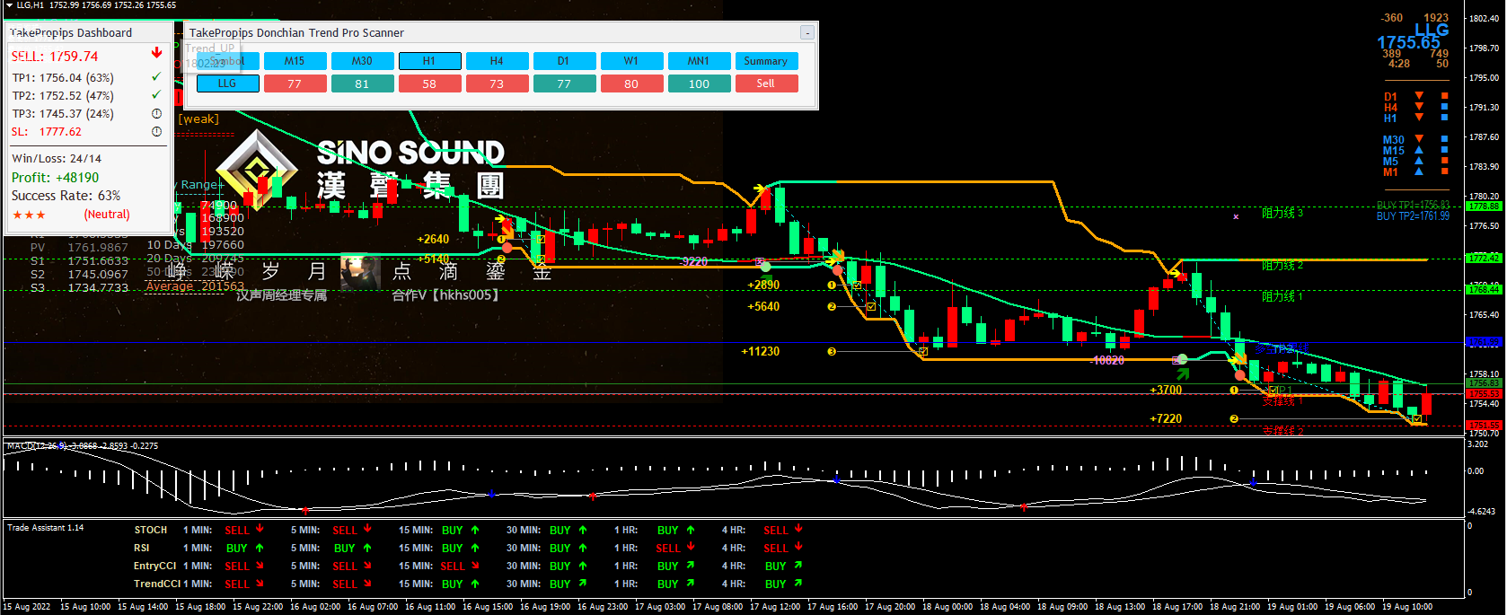Image resolution: width=1507 pixels, height=615 pixels.
Task: Click the STOCH 1 MIN SELL arrow
Action: tap(260, 529)
